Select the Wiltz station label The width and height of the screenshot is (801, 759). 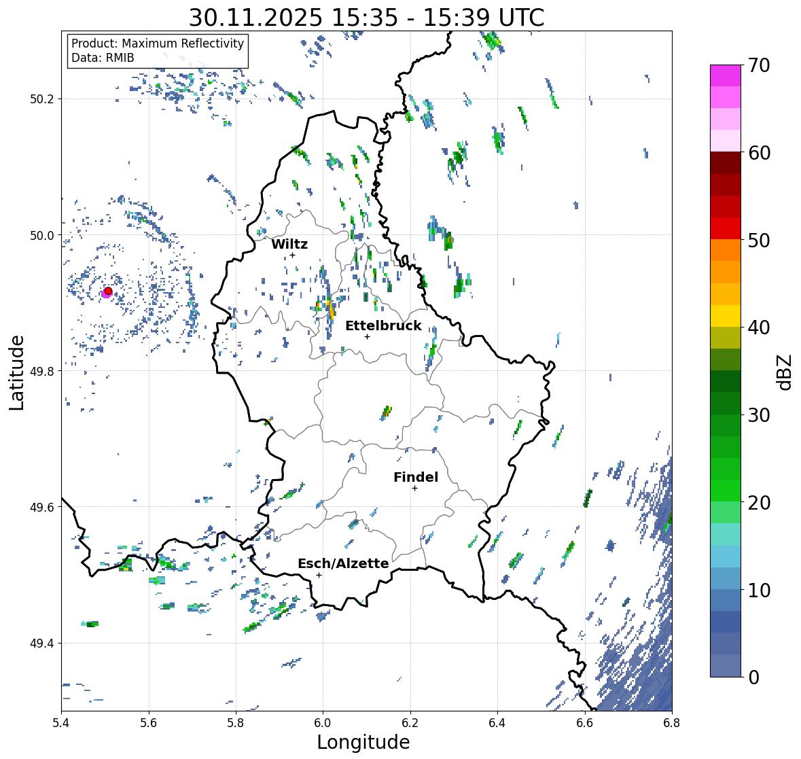click(289, 244)
